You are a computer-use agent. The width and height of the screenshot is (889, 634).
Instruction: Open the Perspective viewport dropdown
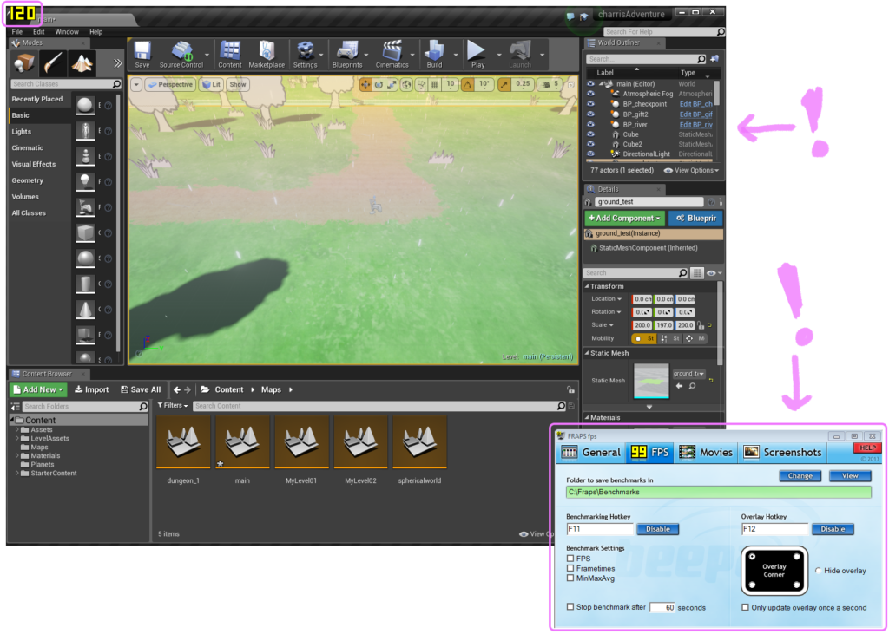(170, 85)
